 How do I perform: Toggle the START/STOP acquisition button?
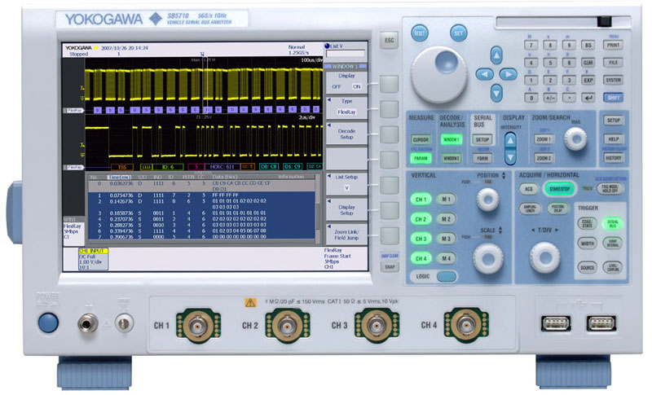(558, 189)
